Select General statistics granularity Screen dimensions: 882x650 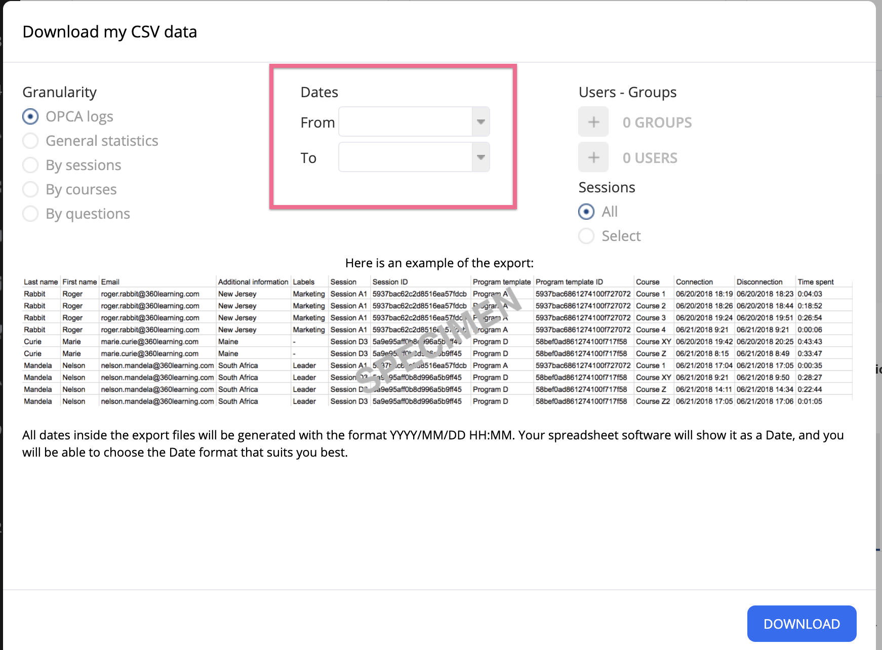[x=30, y=140]
